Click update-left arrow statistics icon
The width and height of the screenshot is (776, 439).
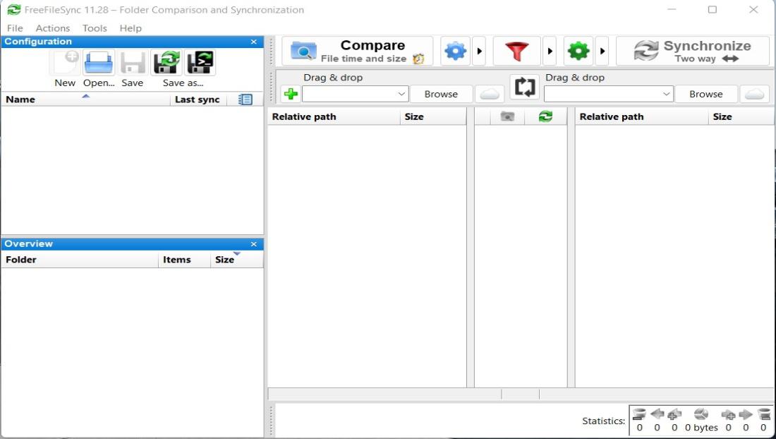(657, 414)
